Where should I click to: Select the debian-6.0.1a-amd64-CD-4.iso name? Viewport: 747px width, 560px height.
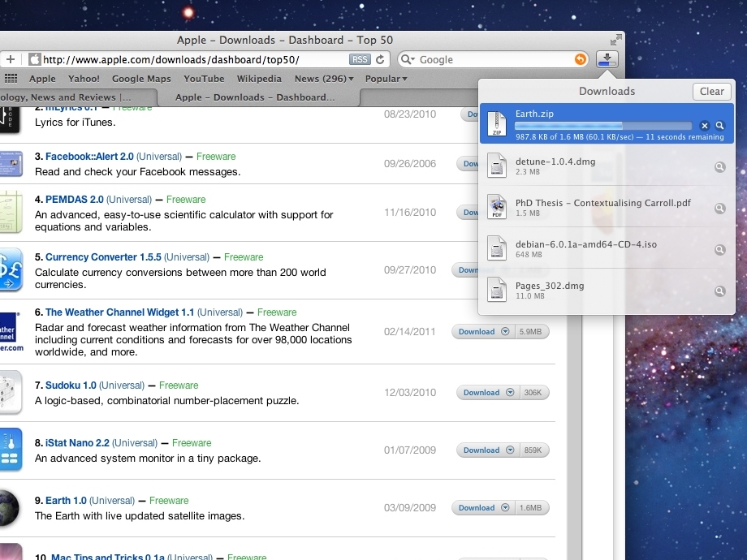pos(586,245)
